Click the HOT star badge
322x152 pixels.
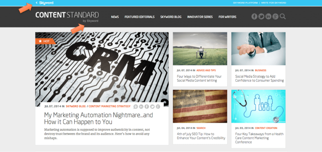click(x=45, y=41)
